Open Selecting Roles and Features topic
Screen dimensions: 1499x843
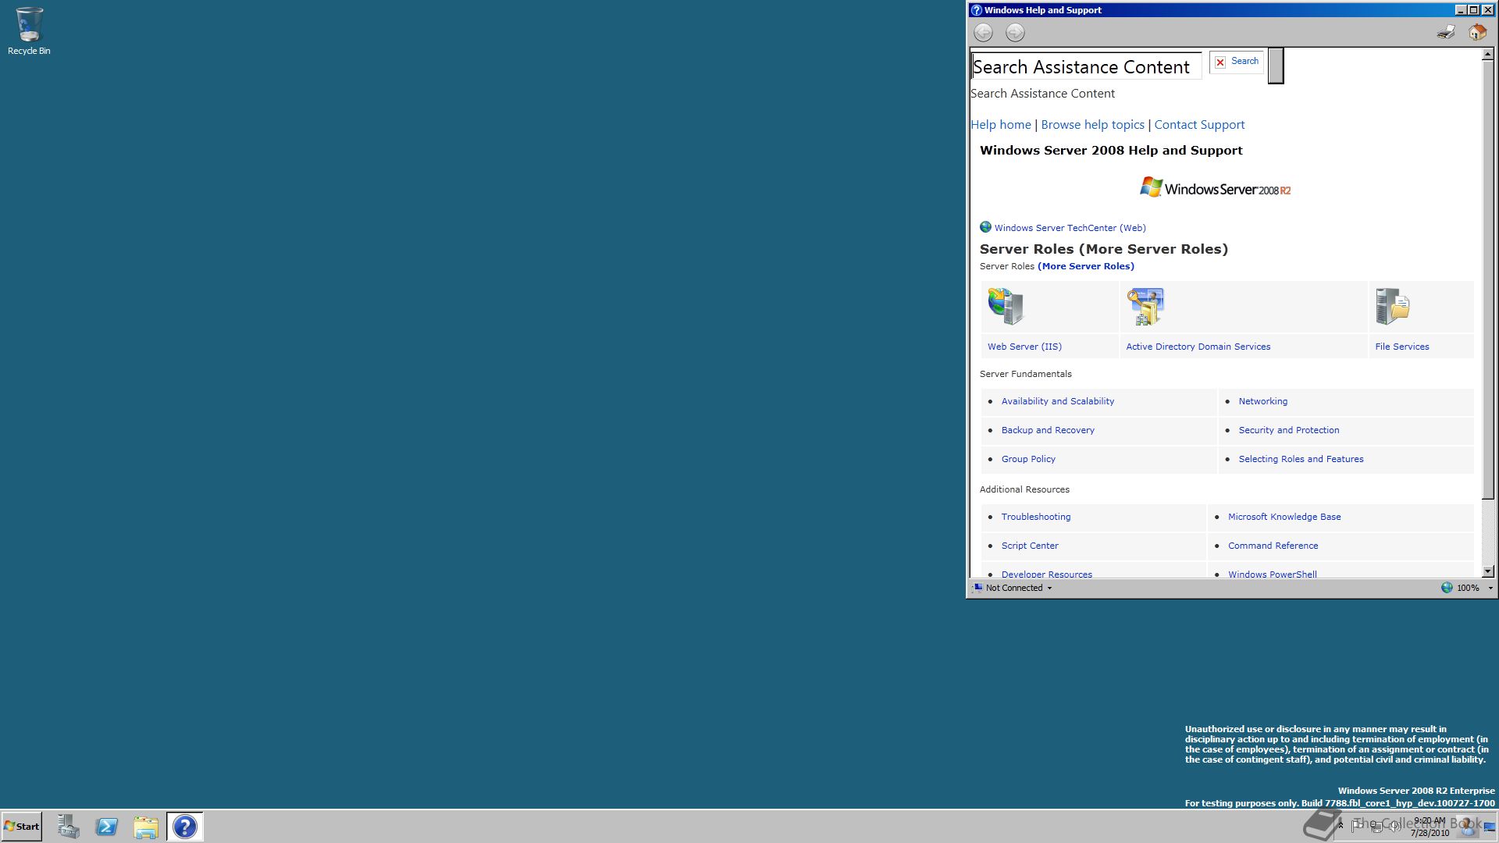click(x=1301, y=459)
